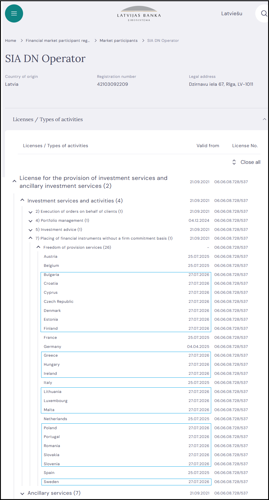Click the Latvijas Banka logo

(139, 13)
